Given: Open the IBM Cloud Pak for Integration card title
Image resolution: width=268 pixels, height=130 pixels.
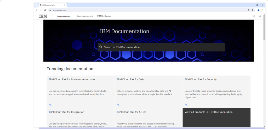Looking at the screenshot, I should (66, 112).
